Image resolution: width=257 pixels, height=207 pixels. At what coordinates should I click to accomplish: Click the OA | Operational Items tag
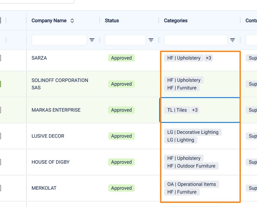pos(191,184)
